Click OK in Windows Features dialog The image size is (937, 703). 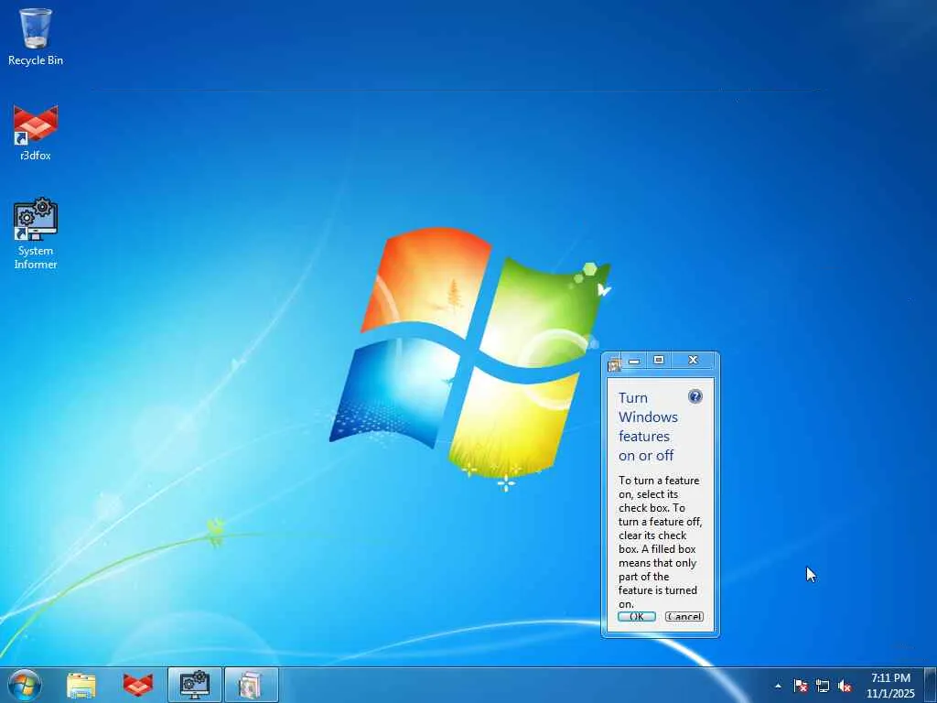[637, 616]
